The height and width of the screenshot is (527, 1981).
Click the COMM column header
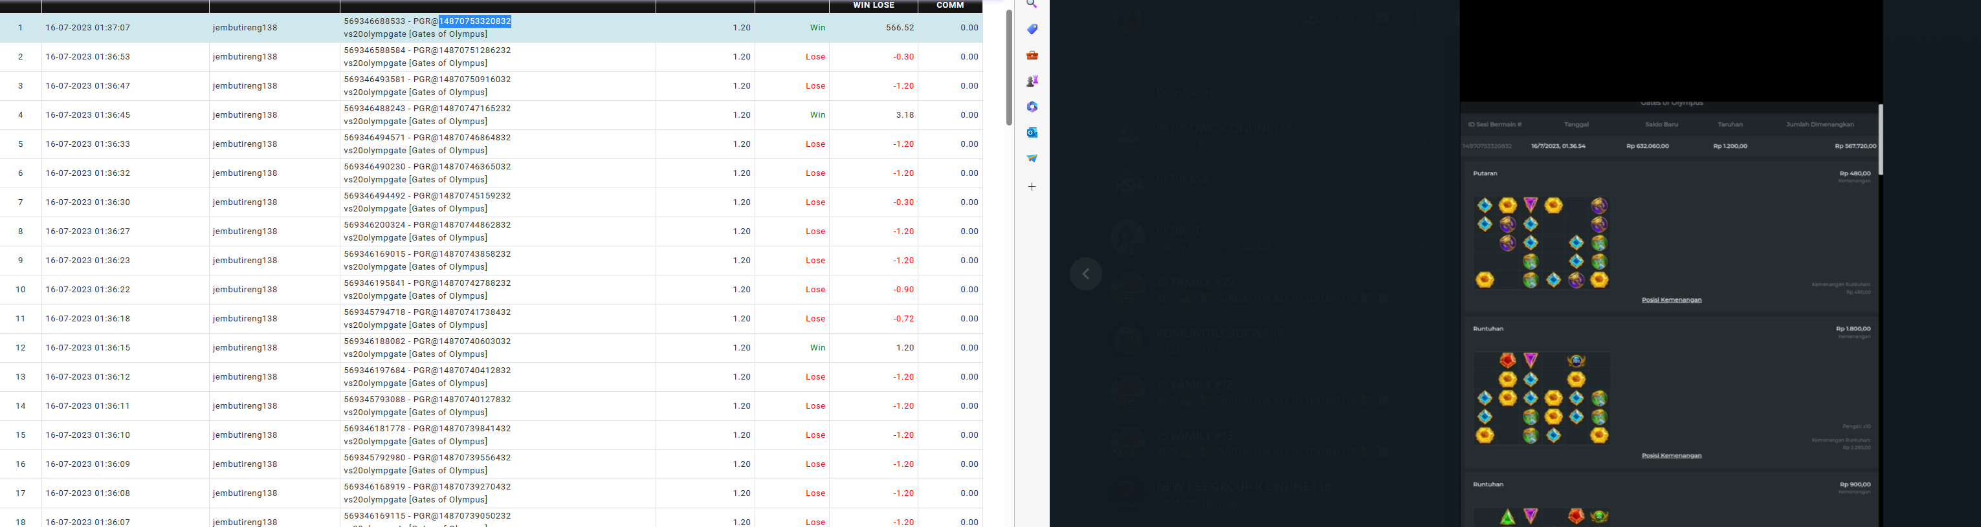tap(950, 5)
